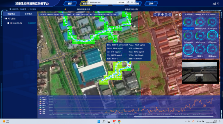This screenshot has height=124, width=223.
Task: Click the Windows search icon in taskbar
Action: click(104, 121)
